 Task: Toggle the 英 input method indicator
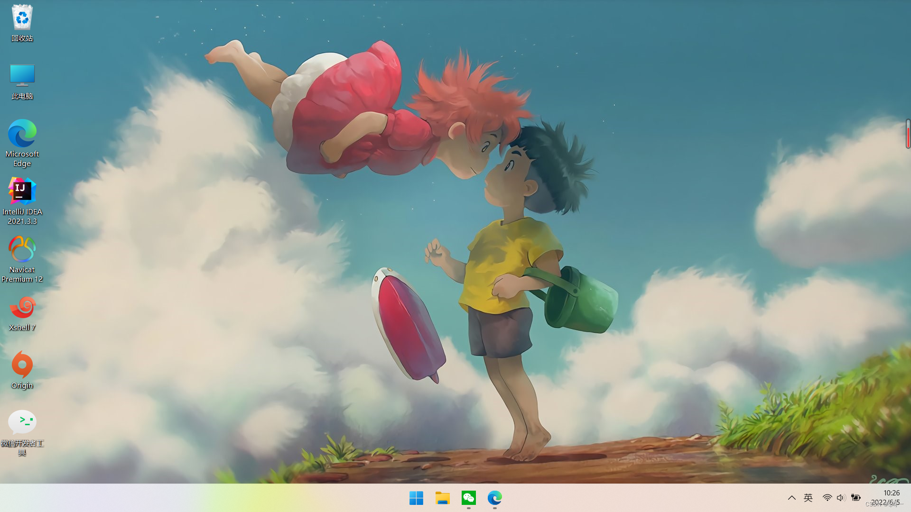pos(808,498)
